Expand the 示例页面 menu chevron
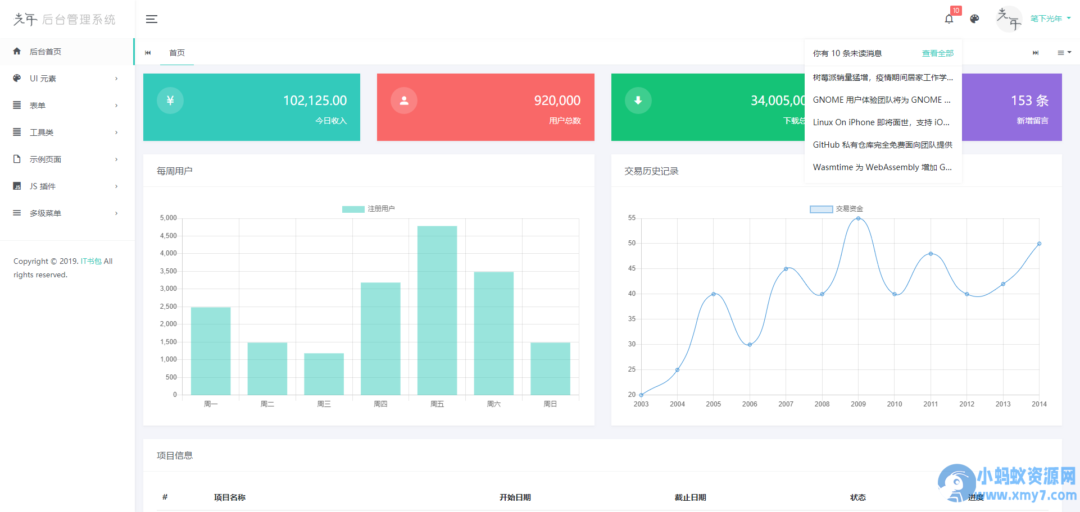The height and width of the screenshot is (512, 1080). (116, 159)
